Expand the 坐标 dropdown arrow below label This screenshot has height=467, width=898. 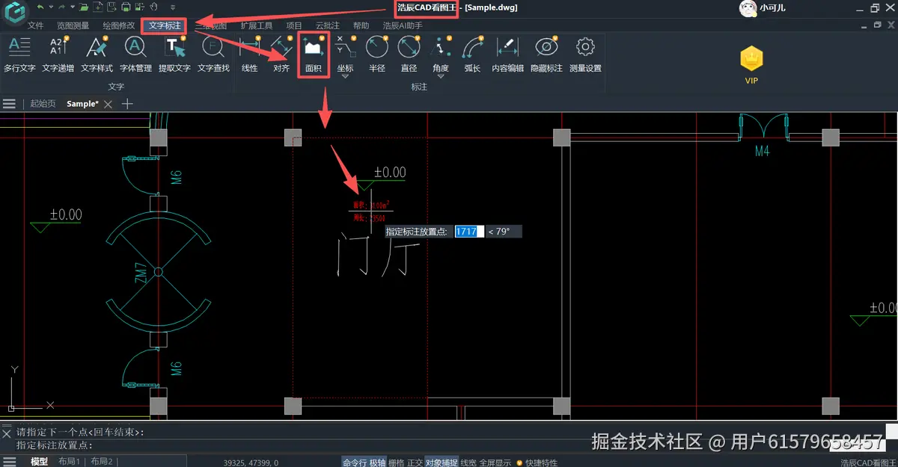click(345, 76)
